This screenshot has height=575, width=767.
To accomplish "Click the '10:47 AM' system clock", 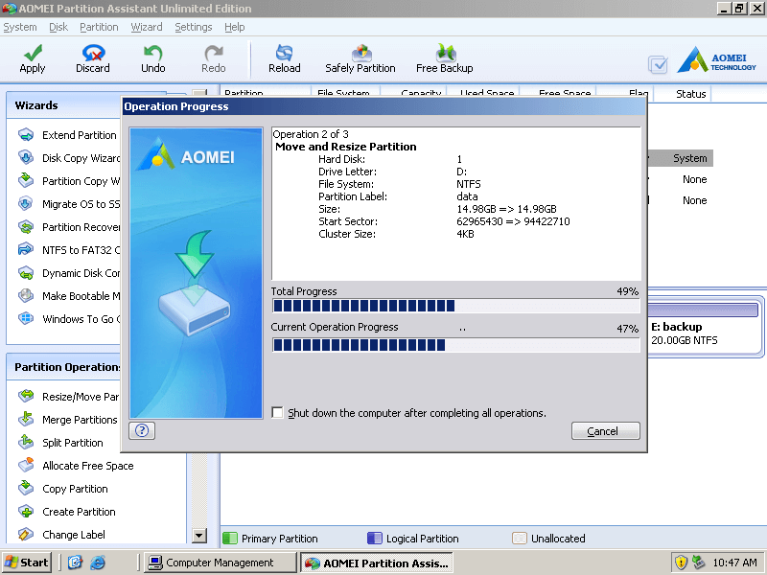I will coord(734,563).
